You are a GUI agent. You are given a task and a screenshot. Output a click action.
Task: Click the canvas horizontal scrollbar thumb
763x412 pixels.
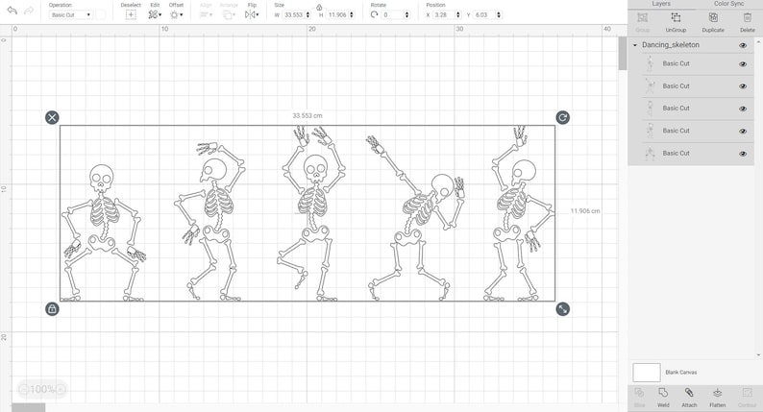[28, 407]
